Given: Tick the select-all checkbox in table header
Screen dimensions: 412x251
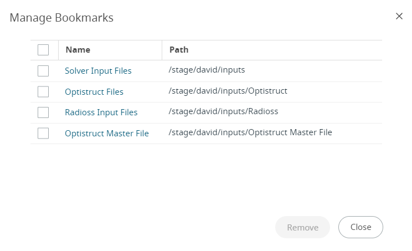Looking at the screenshot, I should (x=43, y=50).
